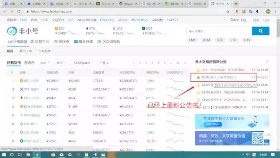Click the page vertical scrollbar thumb
280x158 pixels.
(278, 27)
